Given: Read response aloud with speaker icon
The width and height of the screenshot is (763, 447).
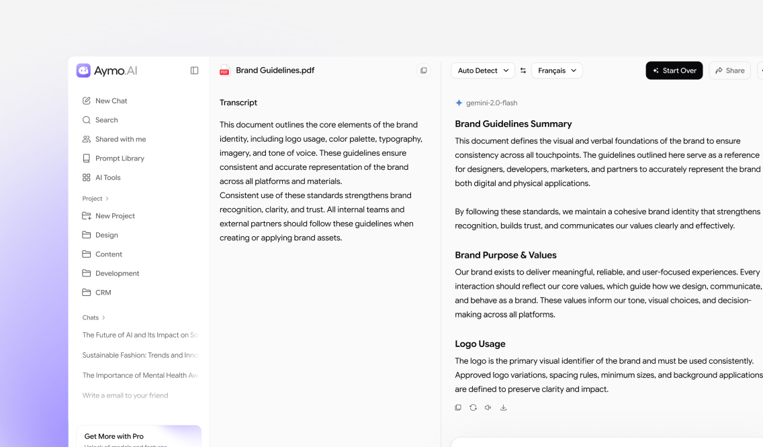Looking at the screenshot, I should pyautogui.click(x=488, y=407).
